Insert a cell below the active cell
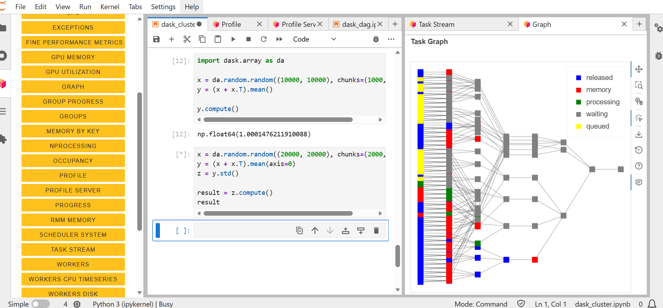The image size is (663, 308). pyautogui.click(x=361, y=230)
